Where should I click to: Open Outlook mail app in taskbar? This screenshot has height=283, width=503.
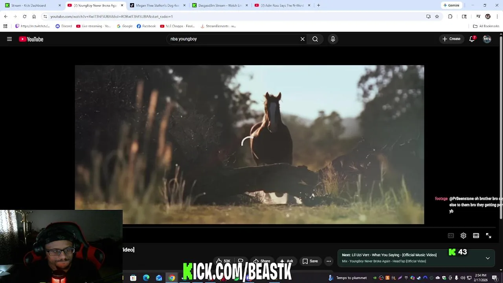[159, 278]
